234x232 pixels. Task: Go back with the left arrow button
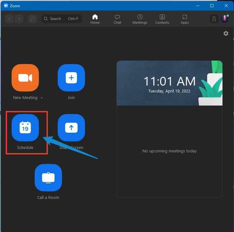pos(9,19)
